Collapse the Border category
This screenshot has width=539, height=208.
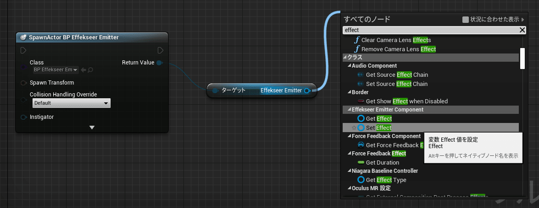tap(349, 92)
